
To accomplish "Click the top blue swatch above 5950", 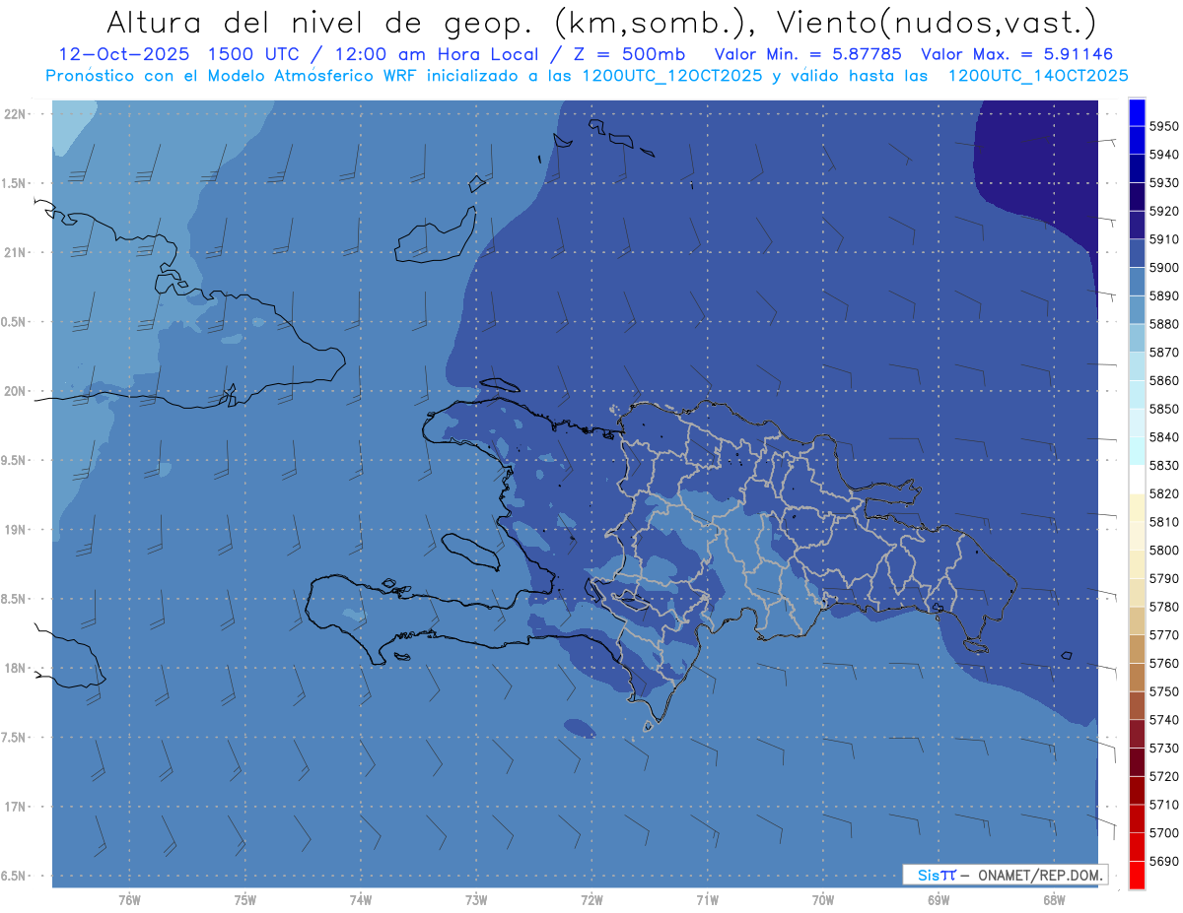I will click(x=1137, y=112).
